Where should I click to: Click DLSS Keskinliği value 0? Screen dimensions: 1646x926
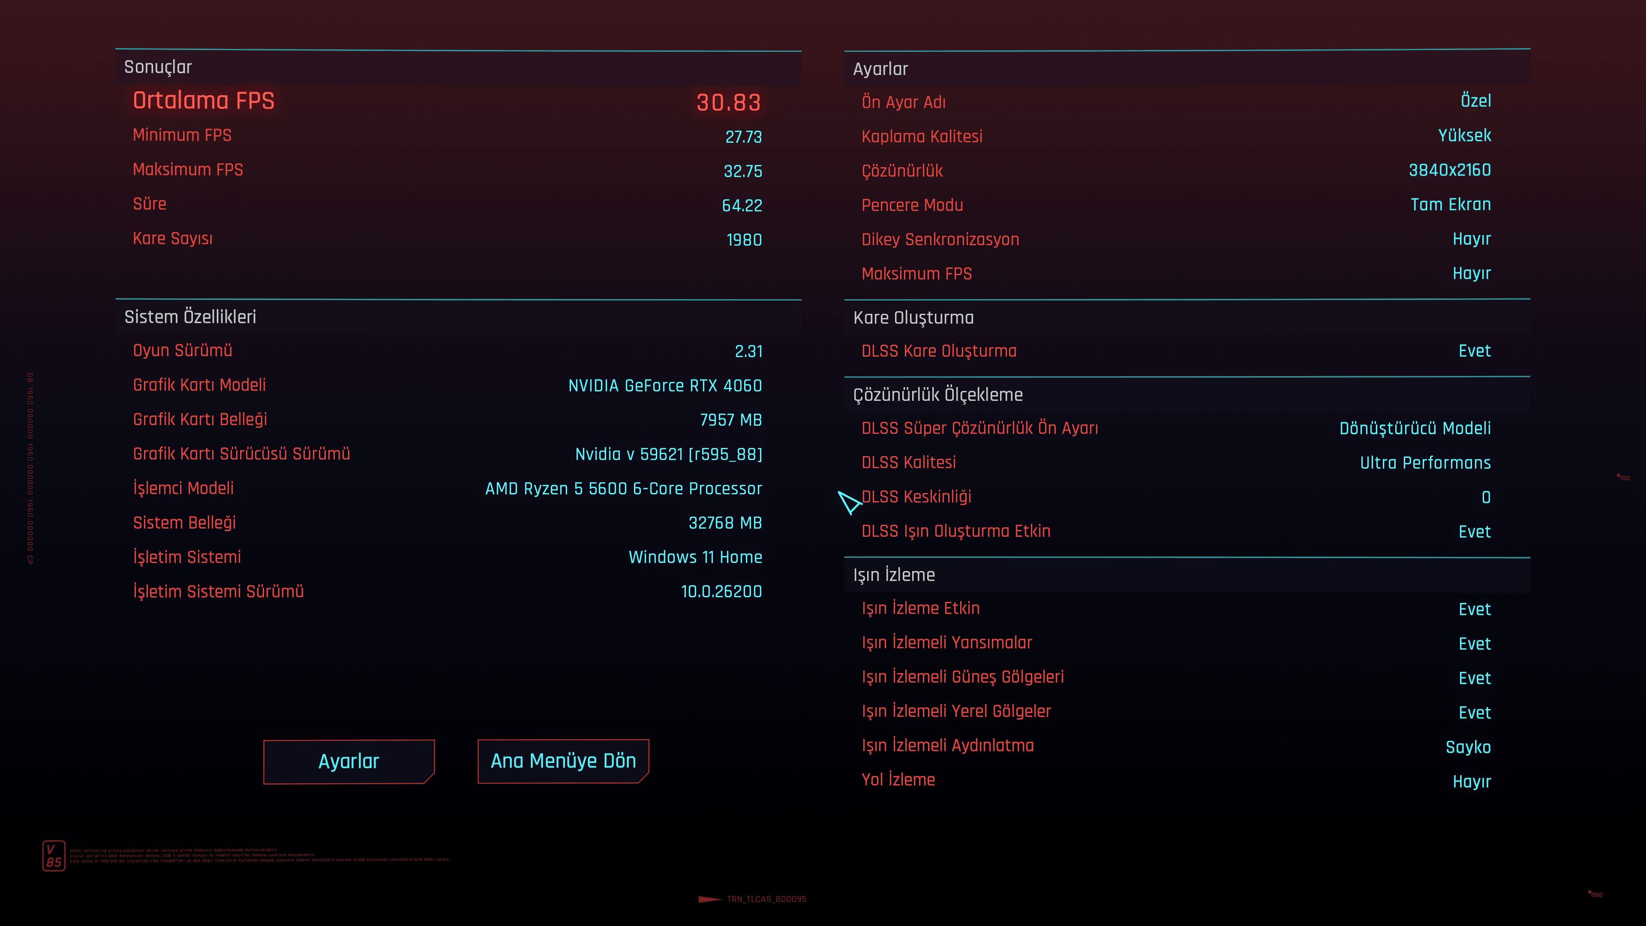click(1486, 497)
